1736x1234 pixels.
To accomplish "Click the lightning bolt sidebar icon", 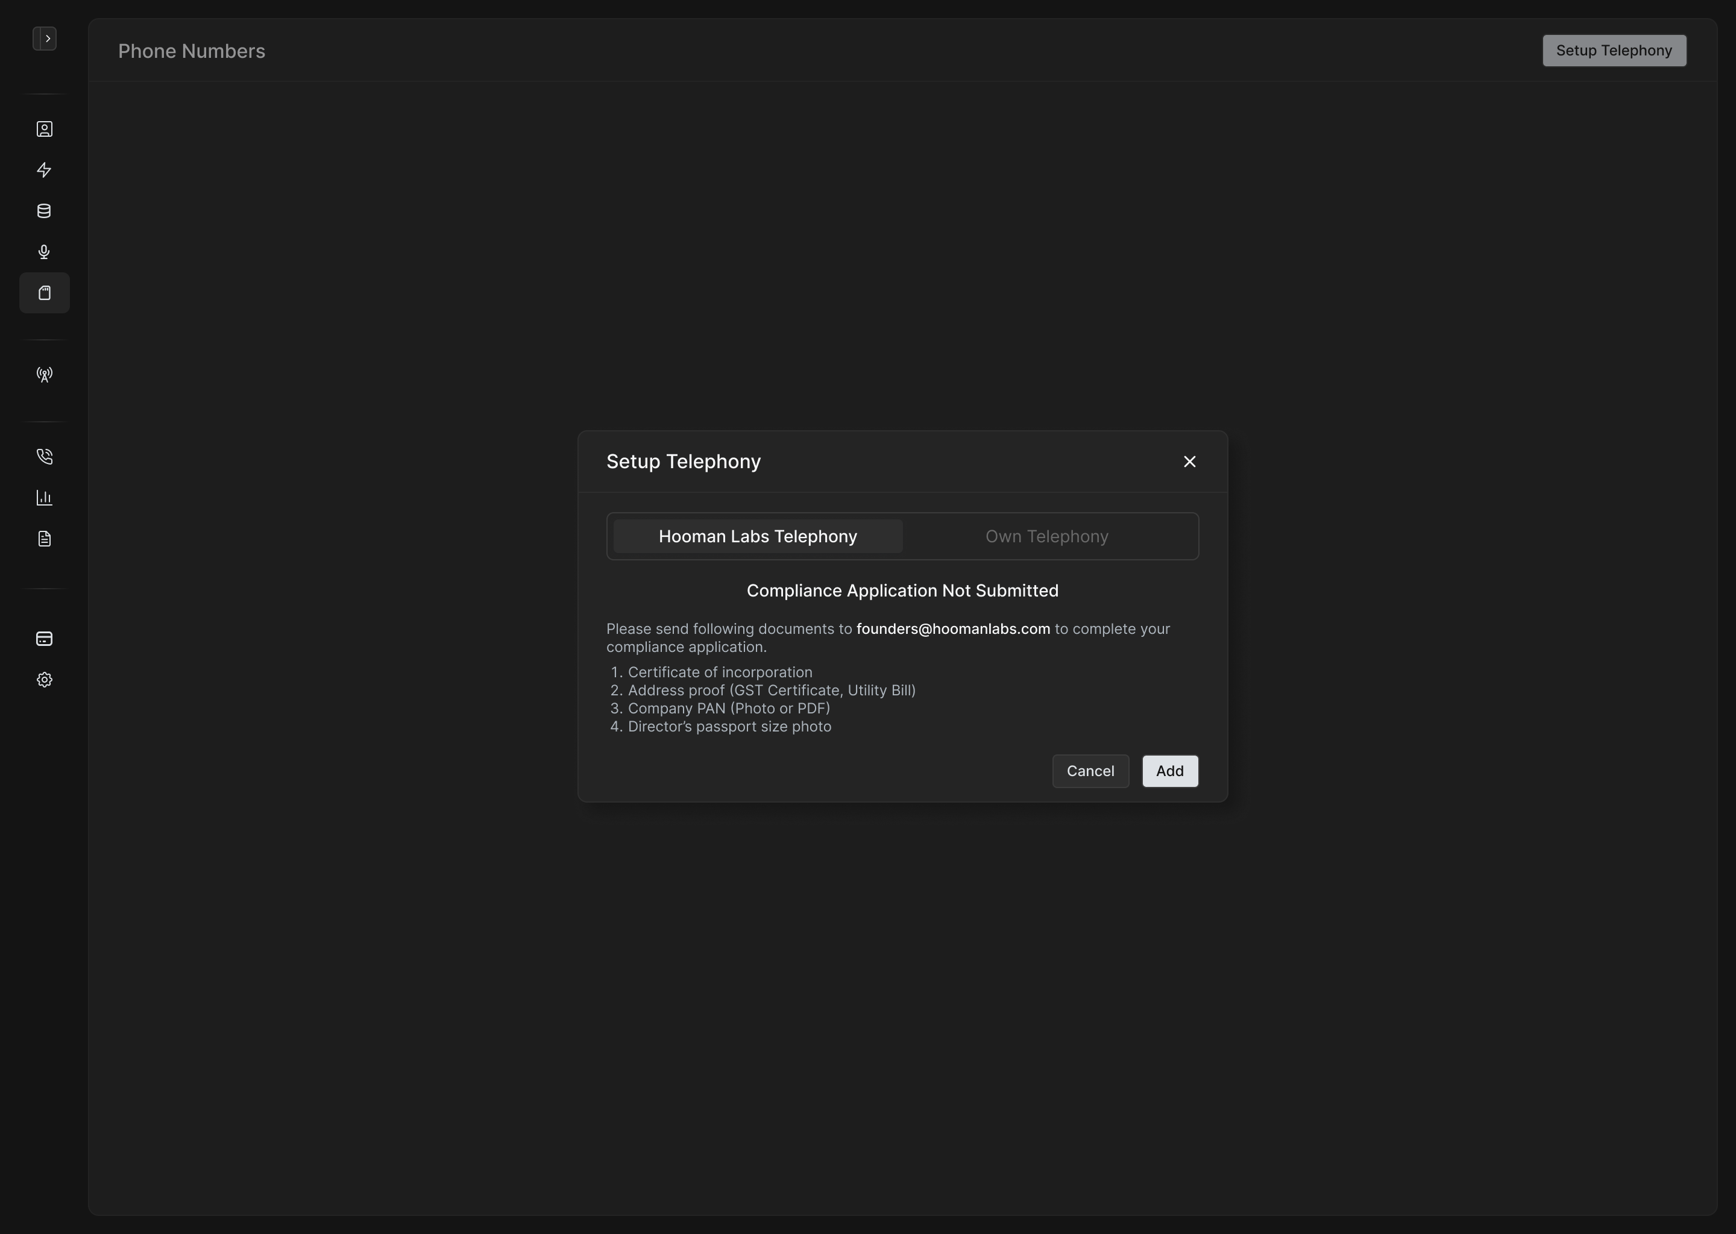I will (45, 170).
